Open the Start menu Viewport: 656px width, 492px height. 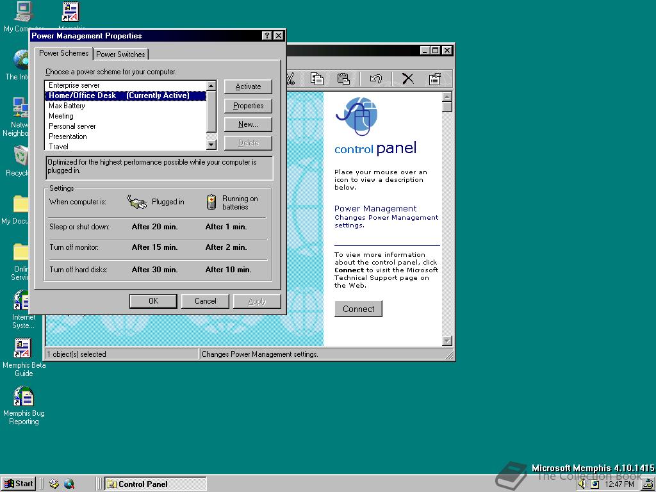(x=19, y=484)
